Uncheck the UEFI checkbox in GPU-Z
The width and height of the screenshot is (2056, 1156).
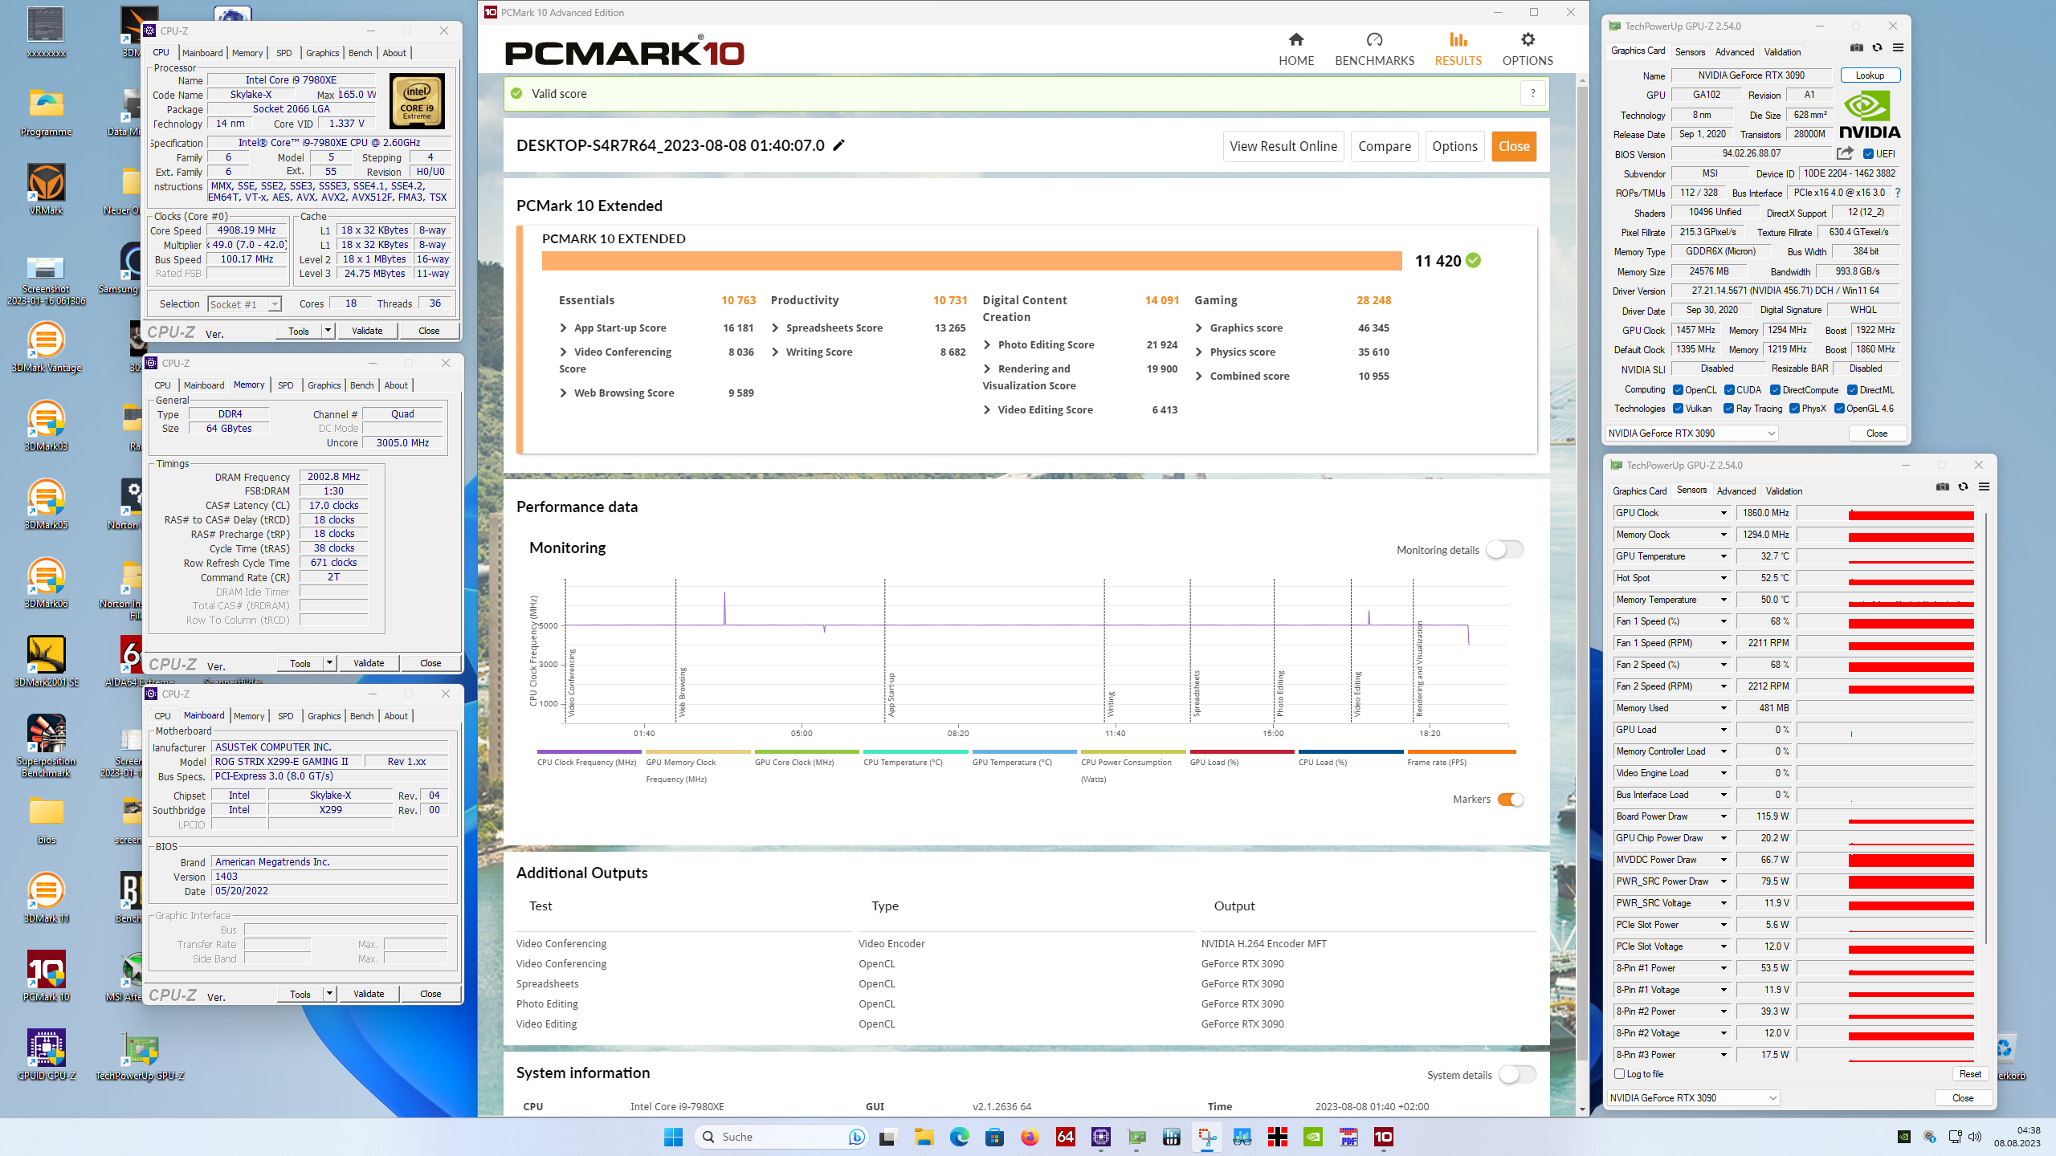point(1868,154)
